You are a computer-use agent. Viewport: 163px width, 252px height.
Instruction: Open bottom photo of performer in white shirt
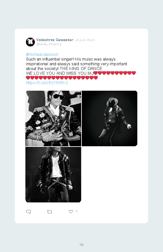(53, 175)
